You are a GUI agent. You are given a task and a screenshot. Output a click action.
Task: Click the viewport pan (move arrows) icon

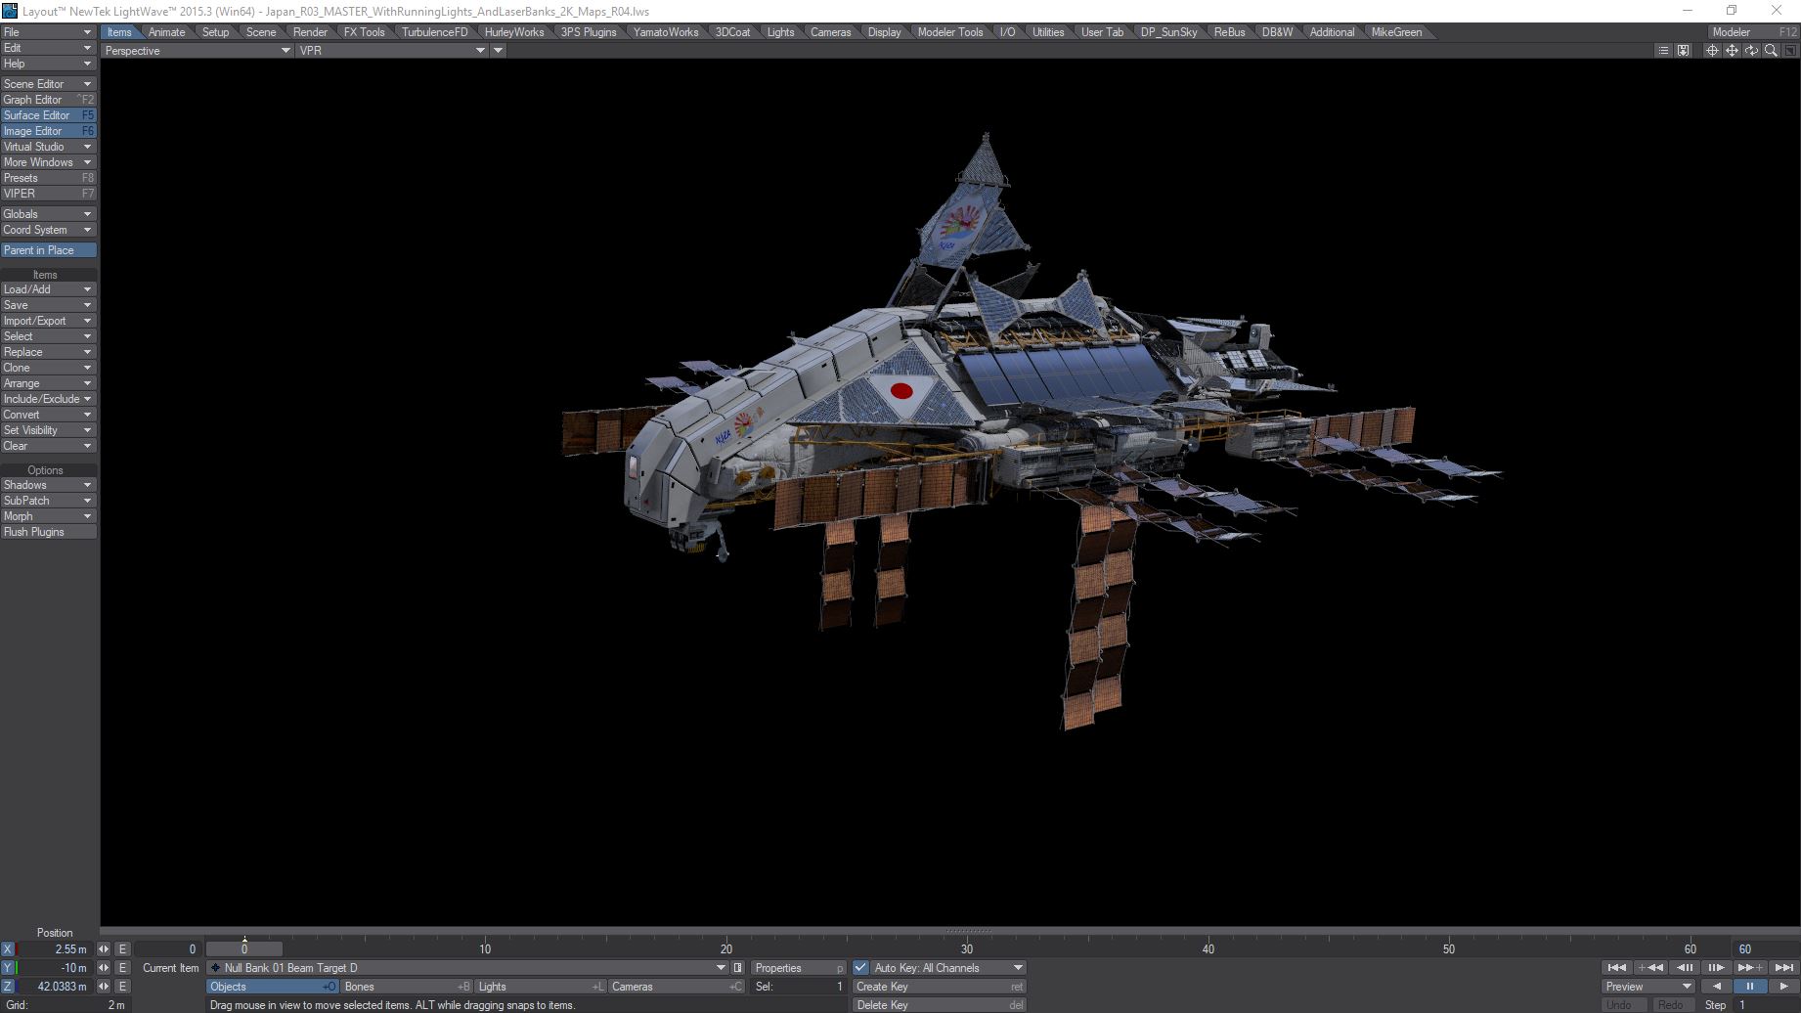(1732, 51)
